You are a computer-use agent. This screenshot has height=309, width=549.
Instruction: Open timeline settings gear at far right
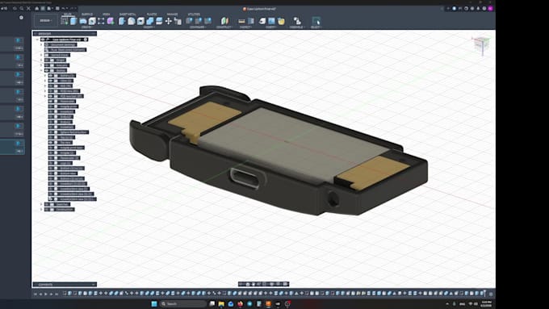tap(491, 294)
